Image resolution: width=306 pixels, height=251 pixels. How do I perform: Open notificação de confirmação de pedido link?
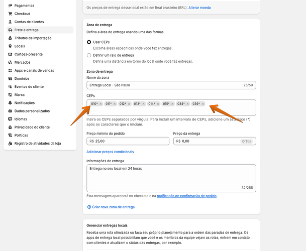[x=186, y=196]
